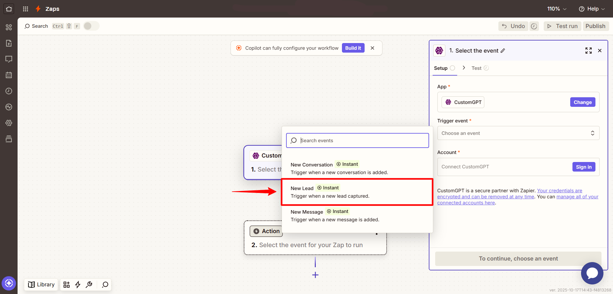Image resolution: width=613 pixels, height=294 pixels.
Task: Select the New Conversation trigger event
Action: tap(357, 168)
